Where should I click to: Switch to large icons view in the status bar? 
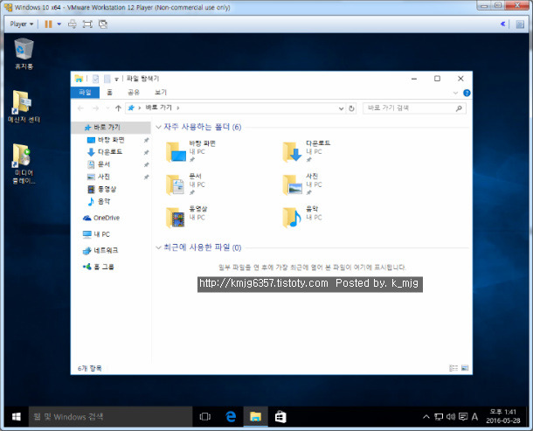[465, 368]
